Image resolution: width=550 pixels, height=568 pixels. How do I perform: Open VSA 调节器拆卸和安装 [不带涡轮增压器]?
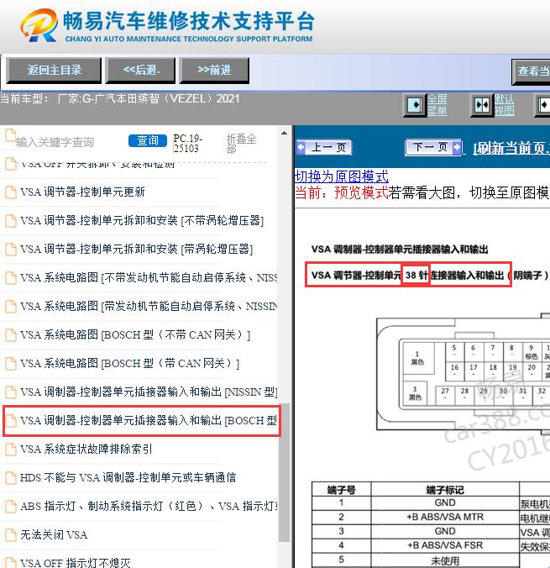[142, 220]
